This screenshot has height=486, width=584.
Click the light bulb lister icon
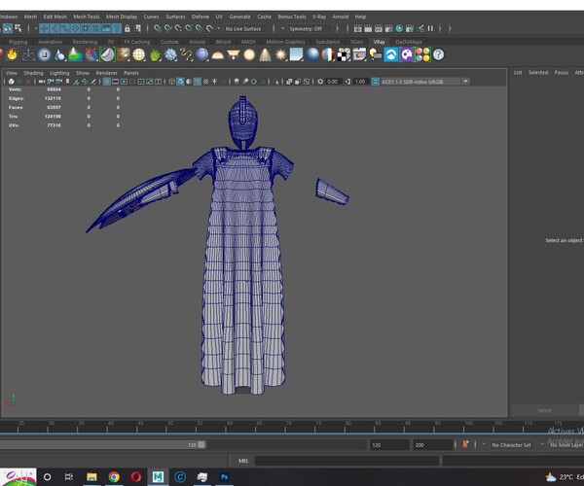point(376,54)
